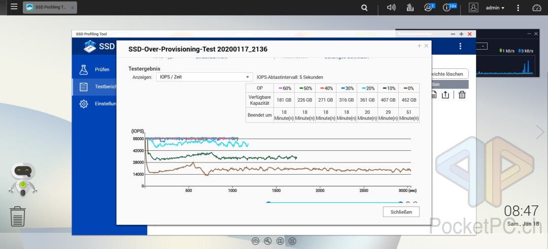Open the main hamburger menu
Screen dimensions: 548x249
[x=14, y=7]
